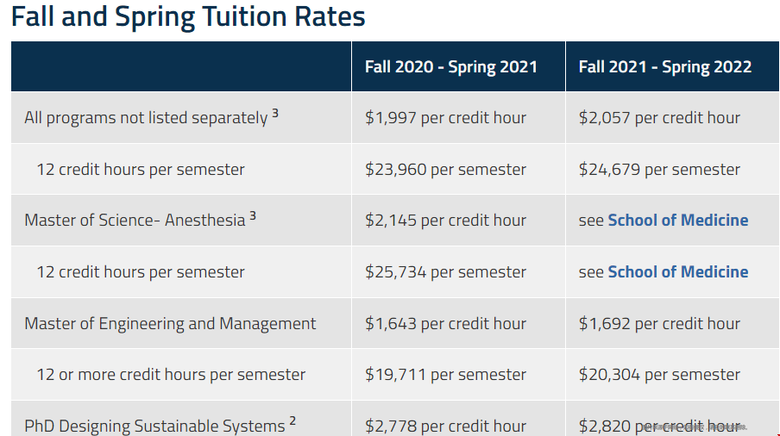780x436 pixels.
Task: Click All programs not listed separately cell
Action: pyautogui.click(x=181, y=118)
